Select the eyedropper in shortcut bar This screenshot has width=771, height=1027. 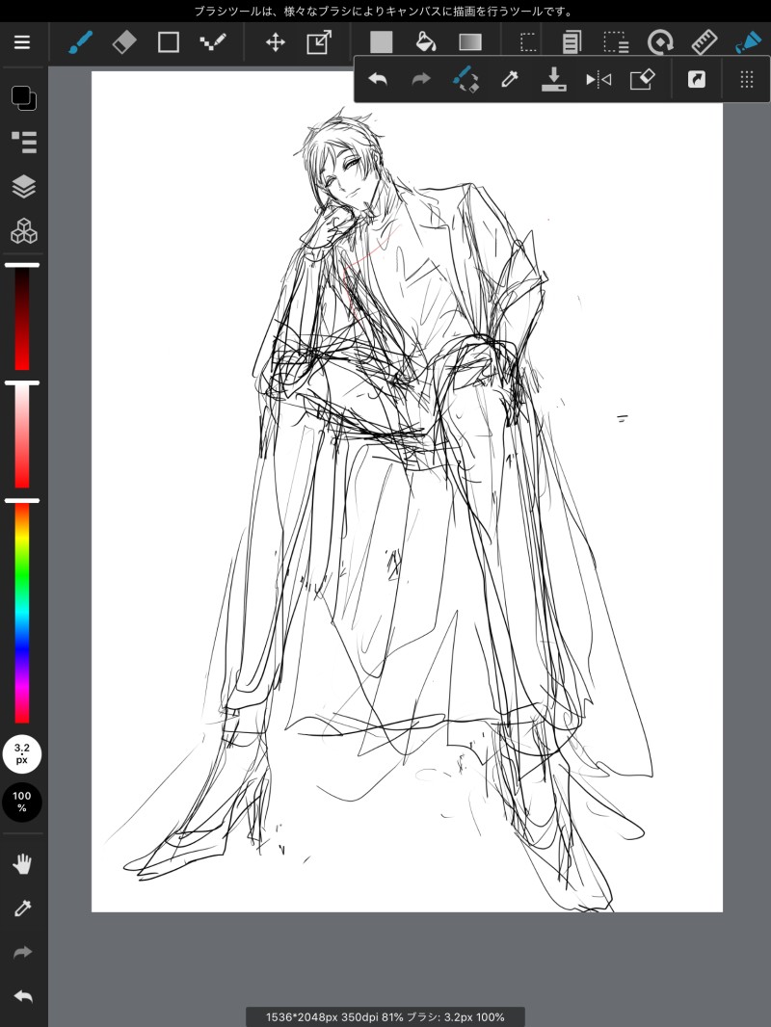coord(510,79)
